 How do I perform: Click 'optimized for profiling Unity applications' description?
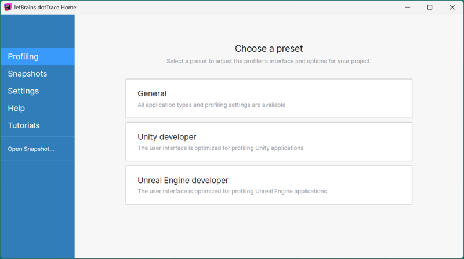pos(249,148)
